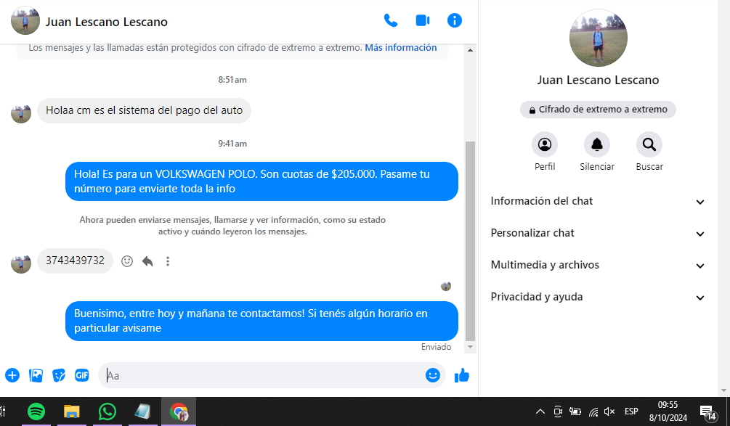Viewport: 730px width, 426px height.
Task: Open more actions plus icon in composer
Action: point(12,375)
